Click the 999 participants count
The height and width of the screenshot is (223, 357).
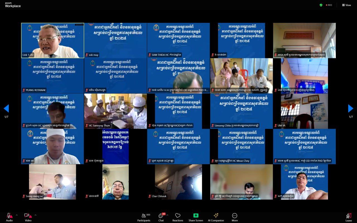[148, 215]
